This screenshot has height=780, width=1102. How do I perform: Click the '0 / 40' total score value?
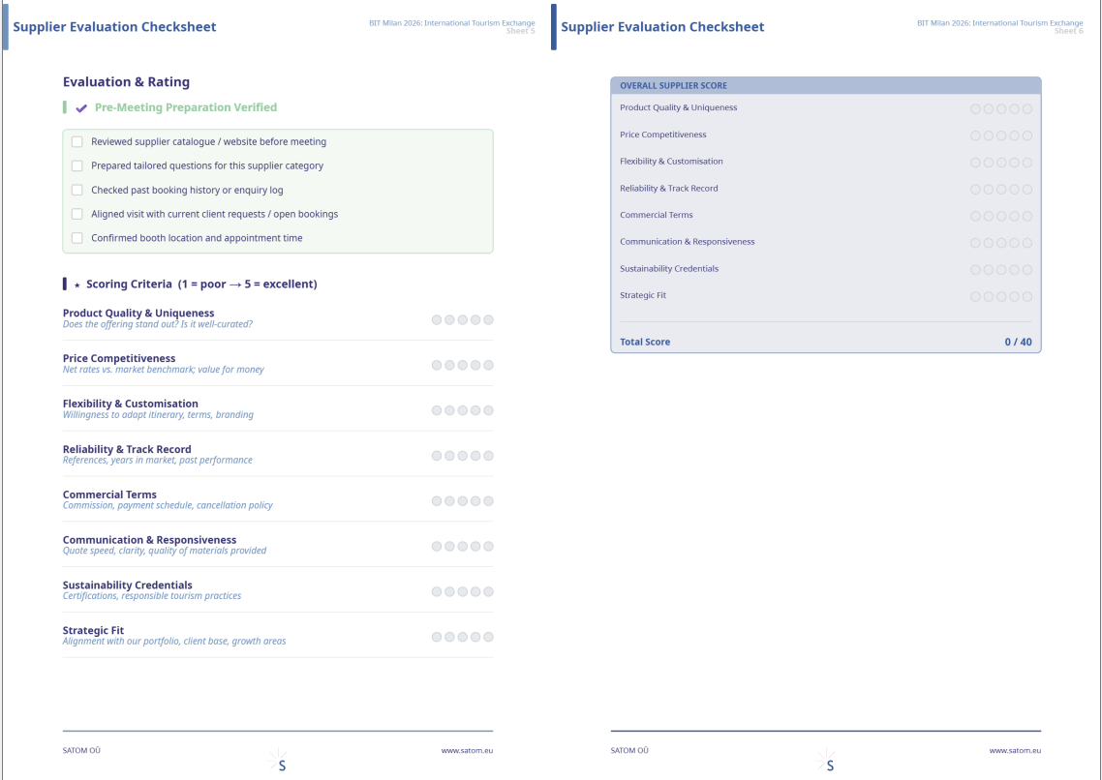pos(1019,342)
